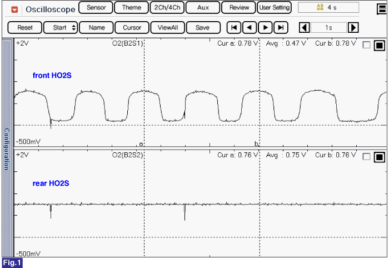Open the Aux options
Image resolution: width=389 pixels, height=268 pixels.
coord(203,7)
